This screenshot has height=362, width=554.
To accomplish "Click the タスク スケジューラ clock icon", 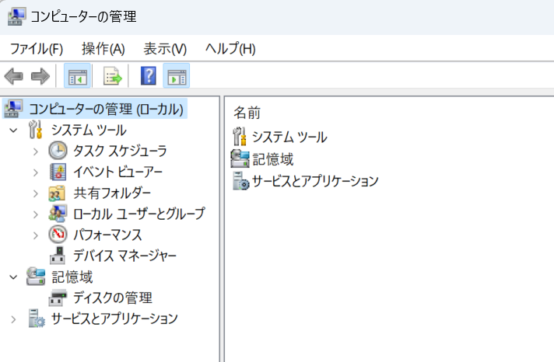I will 58,151.
